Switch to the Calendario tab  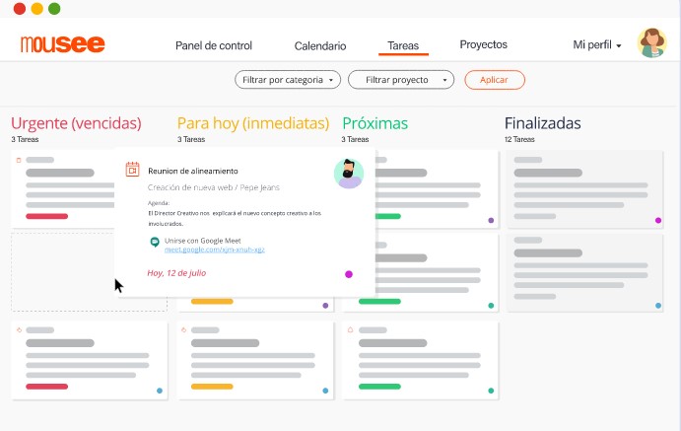[320, 45]
